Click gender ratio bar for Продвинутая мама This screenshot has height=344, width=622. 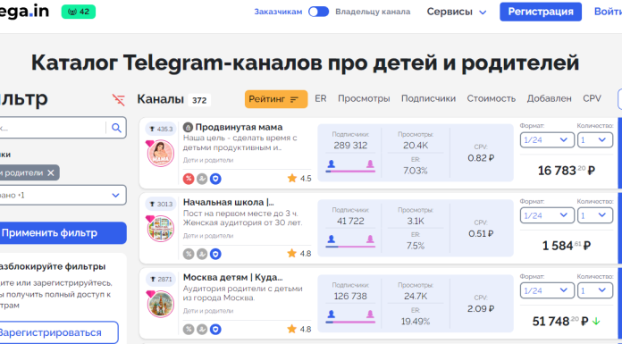click(x=350, y=172)
